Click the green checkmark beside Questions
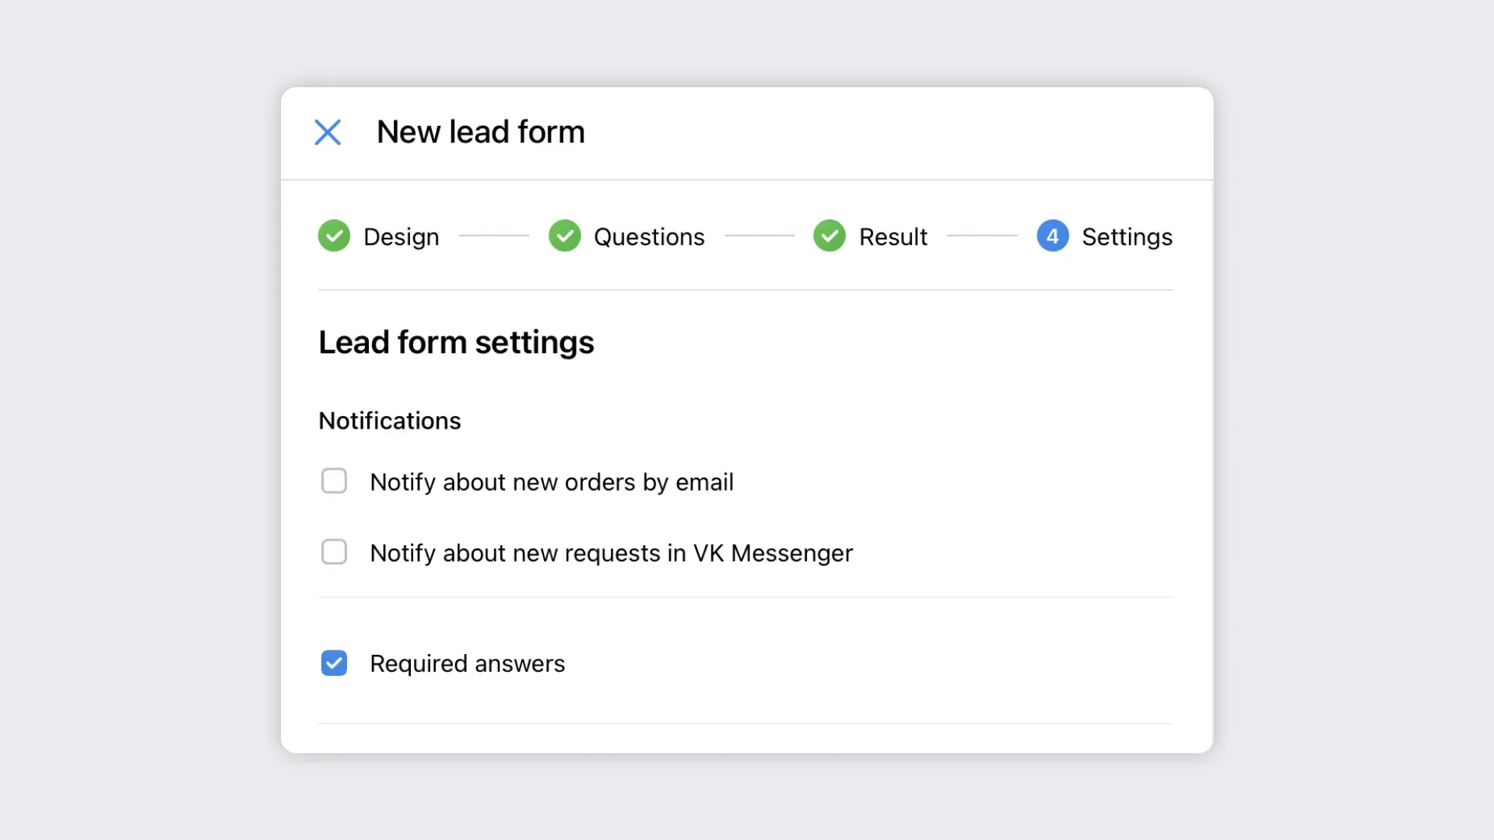1494x840 pixels. click(565, 236)
